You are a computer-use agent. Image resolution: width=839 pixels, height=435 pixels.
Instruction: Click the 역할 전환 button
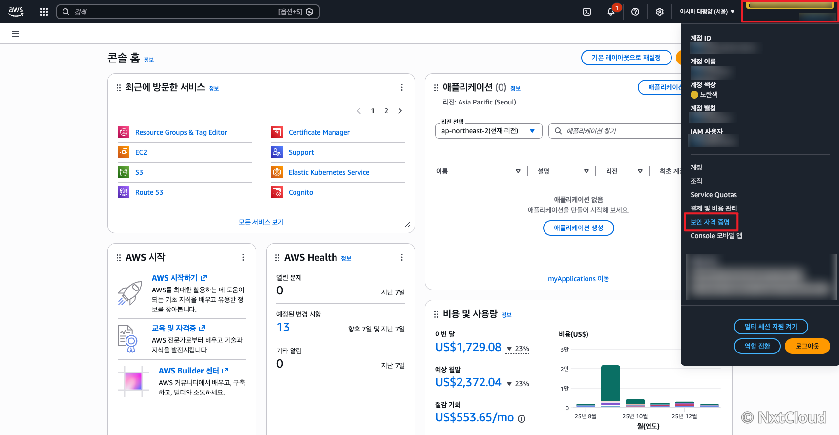click(x=757, y=346)
